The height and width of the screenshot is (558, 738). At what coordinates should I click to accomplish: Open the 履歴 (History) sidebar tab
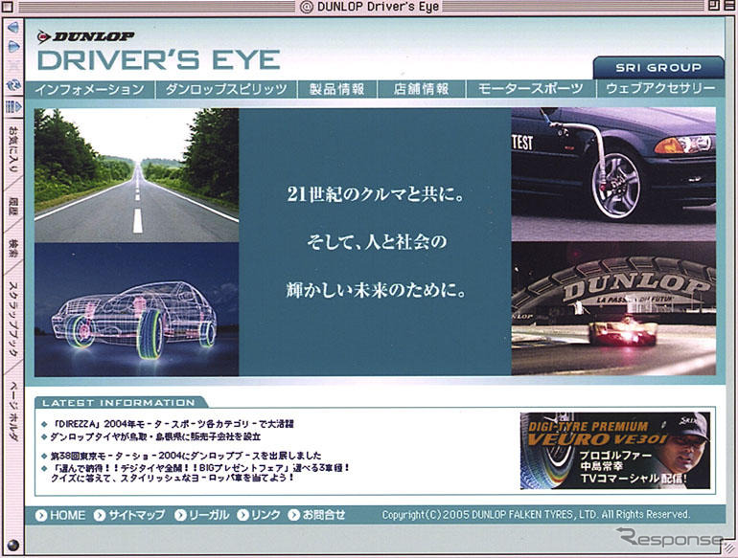[x=13, y=206]
